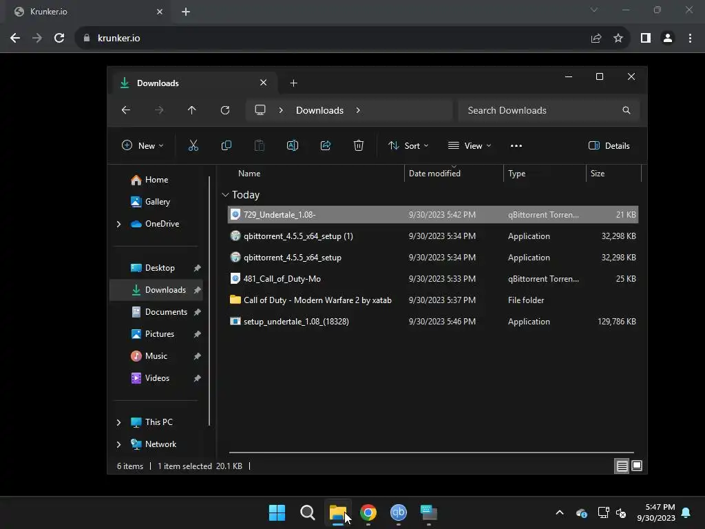Select qbittorrent_4.5.5_x64_setup (1) file
705x529 pixels.
(432, 236)
